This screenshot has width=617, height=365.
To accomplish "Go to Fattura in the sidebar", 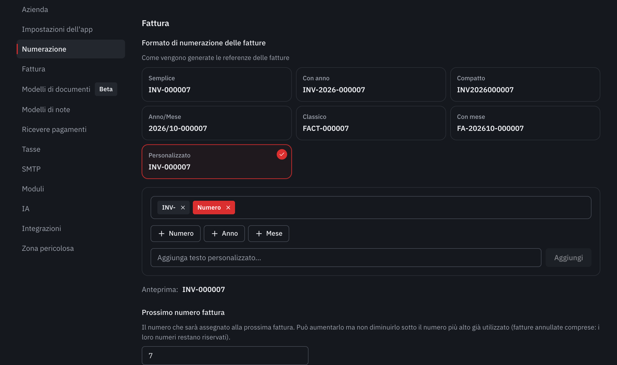I will click(x=71, y=69).
